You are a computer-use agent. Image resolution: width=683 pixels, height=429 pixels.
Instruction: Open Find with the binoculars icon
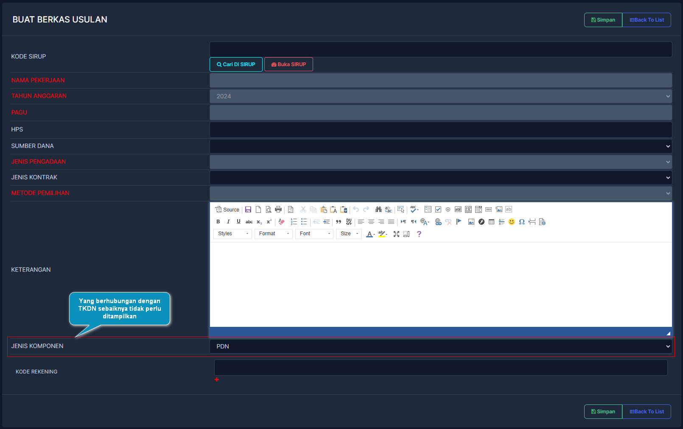click(378, 209)
